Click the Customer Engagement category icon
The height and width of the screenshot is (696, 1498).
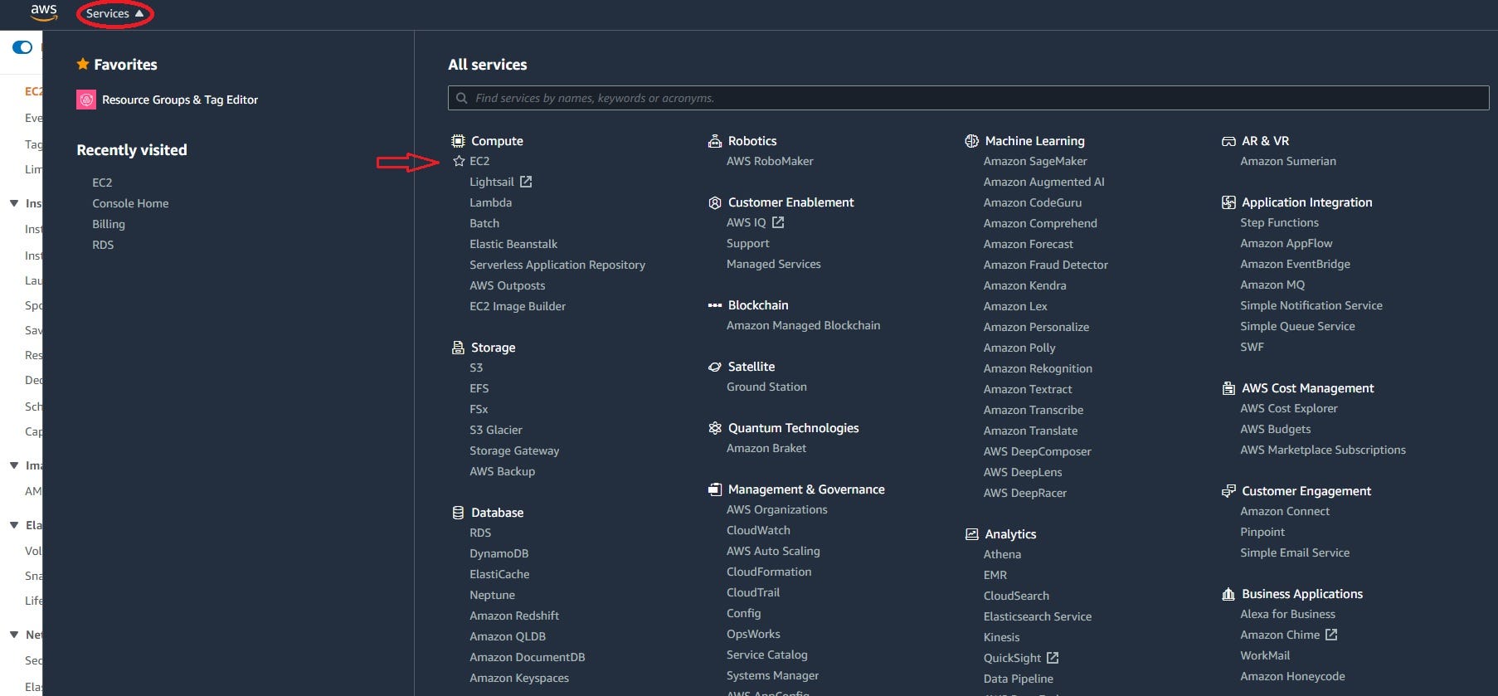click(1228, 491)
